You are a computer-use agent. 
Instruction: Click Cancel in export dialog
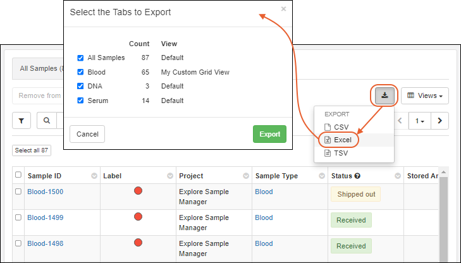(87, 134)
